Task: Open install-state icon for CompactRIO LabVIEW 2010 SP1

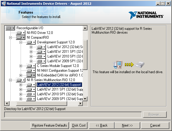Action: click(41, 56)
